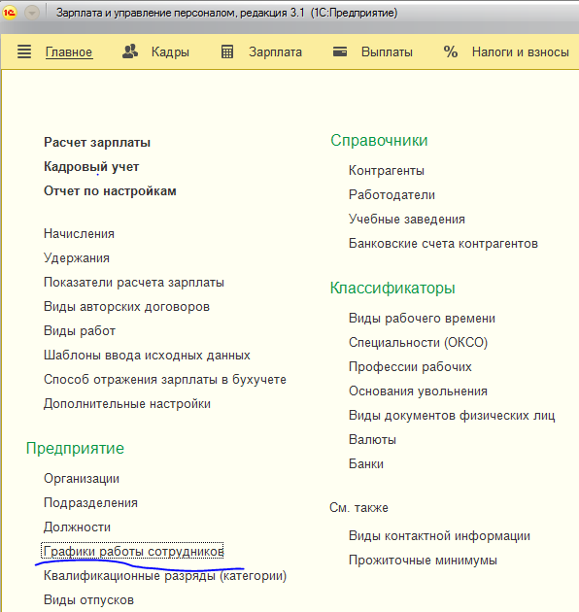Click the Предприятие group heading

point(75,448)
